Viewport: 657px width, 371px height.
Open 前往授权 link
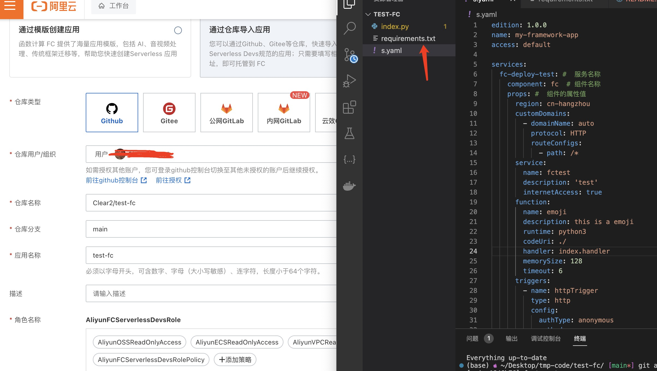point(173,180)
